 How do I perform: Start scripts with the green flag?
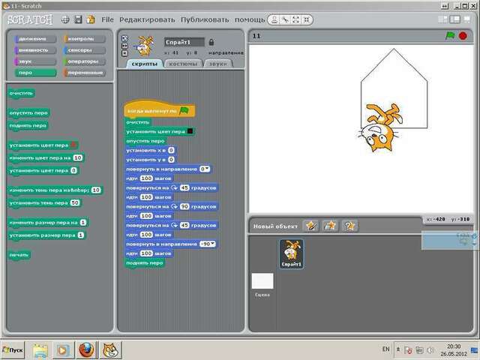click(x=450, y=36)
